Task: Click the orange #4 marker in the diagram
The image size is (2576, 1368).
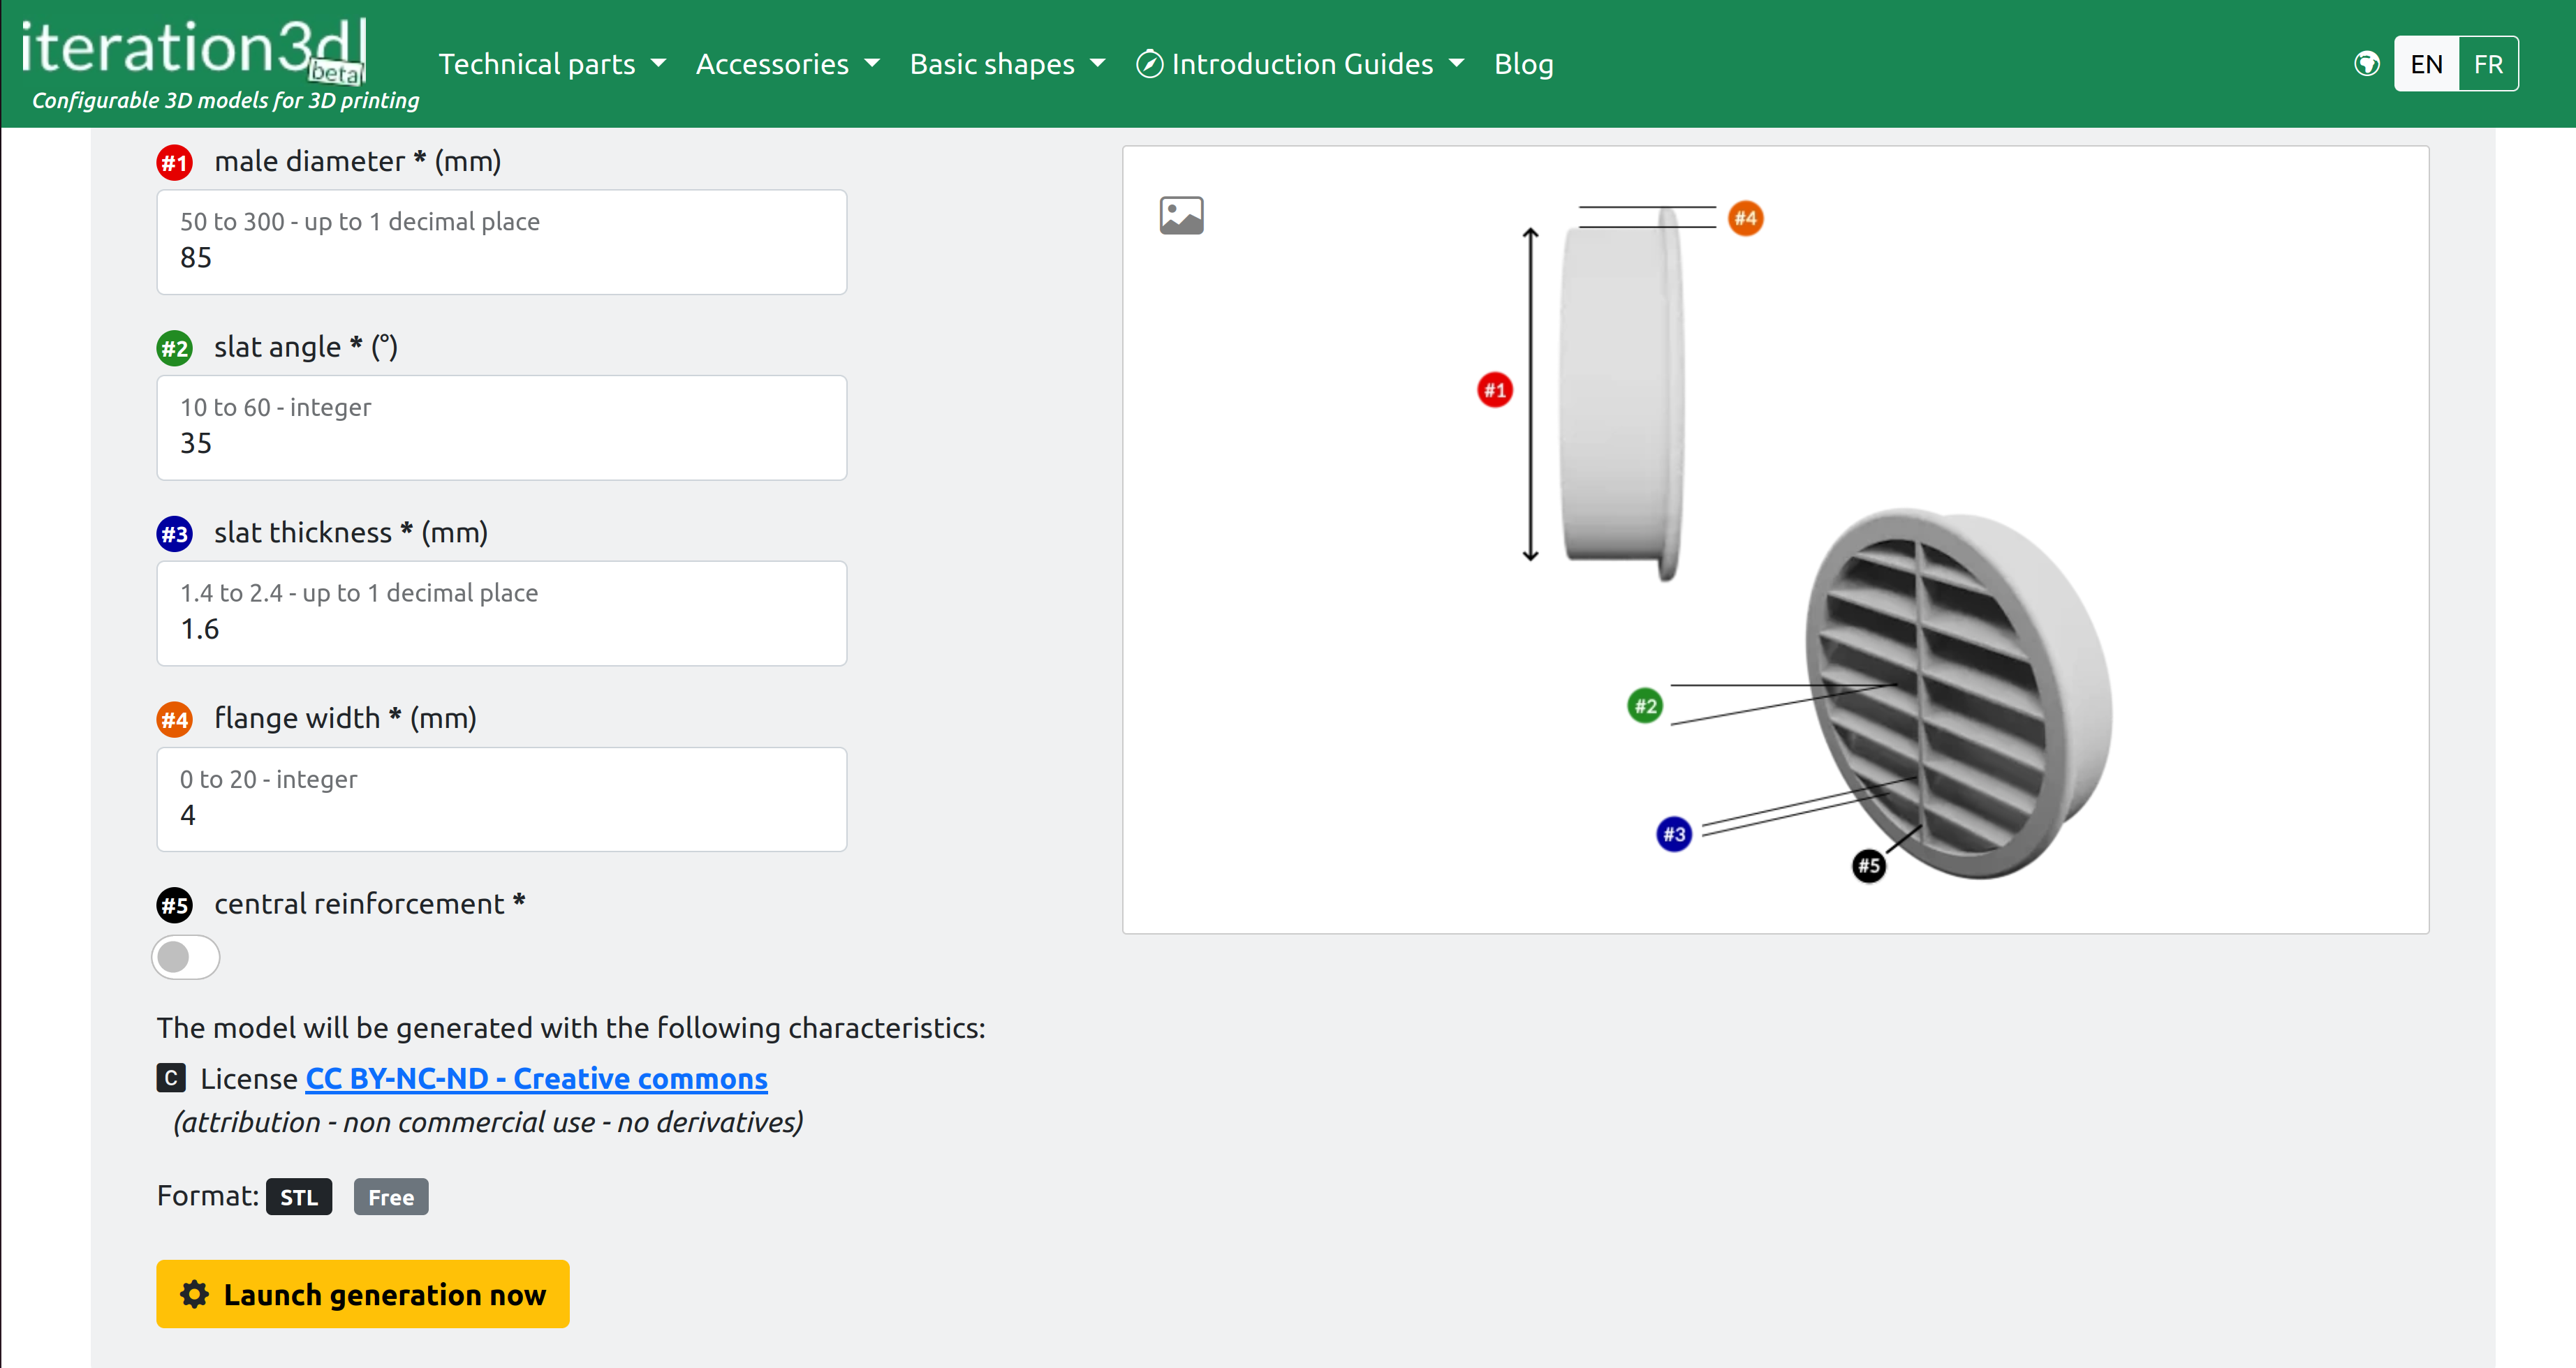Action: coord(1745,218)
